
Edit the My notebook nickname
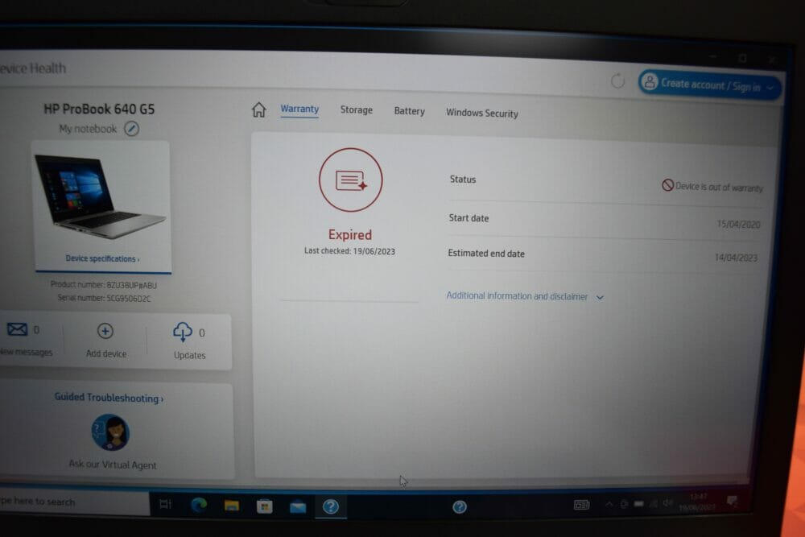coord(132,128)
